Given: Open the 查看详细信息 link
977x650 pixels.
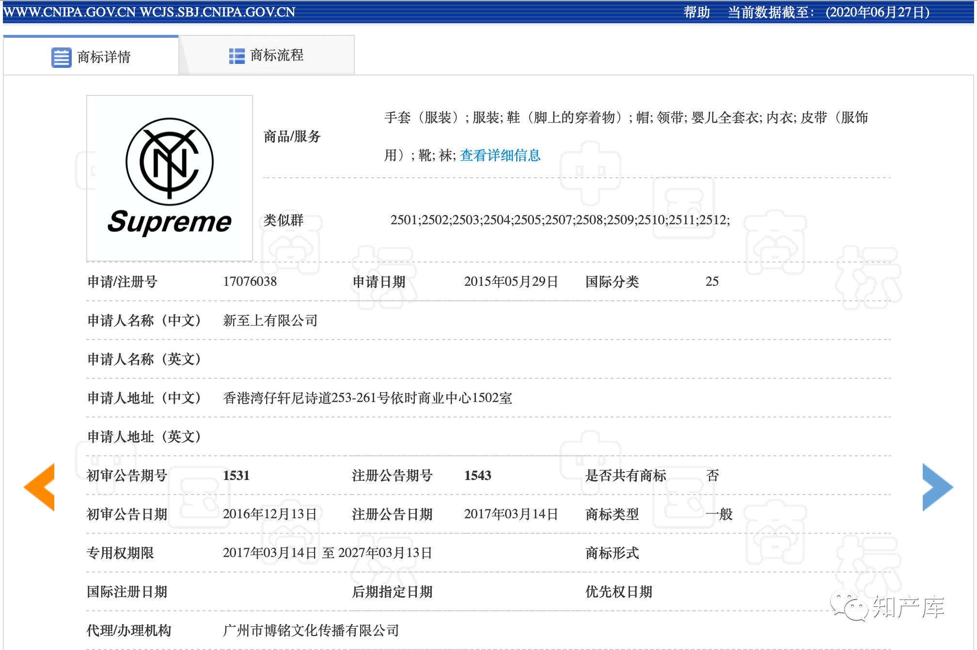Looking at the screenshot, I should click(500, 155).
